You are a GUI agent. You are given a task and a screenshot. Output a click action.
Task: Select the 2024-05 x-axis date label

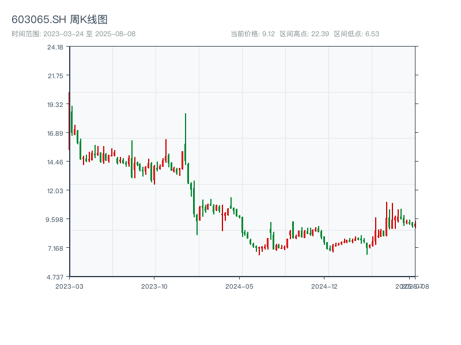(240, 286)
